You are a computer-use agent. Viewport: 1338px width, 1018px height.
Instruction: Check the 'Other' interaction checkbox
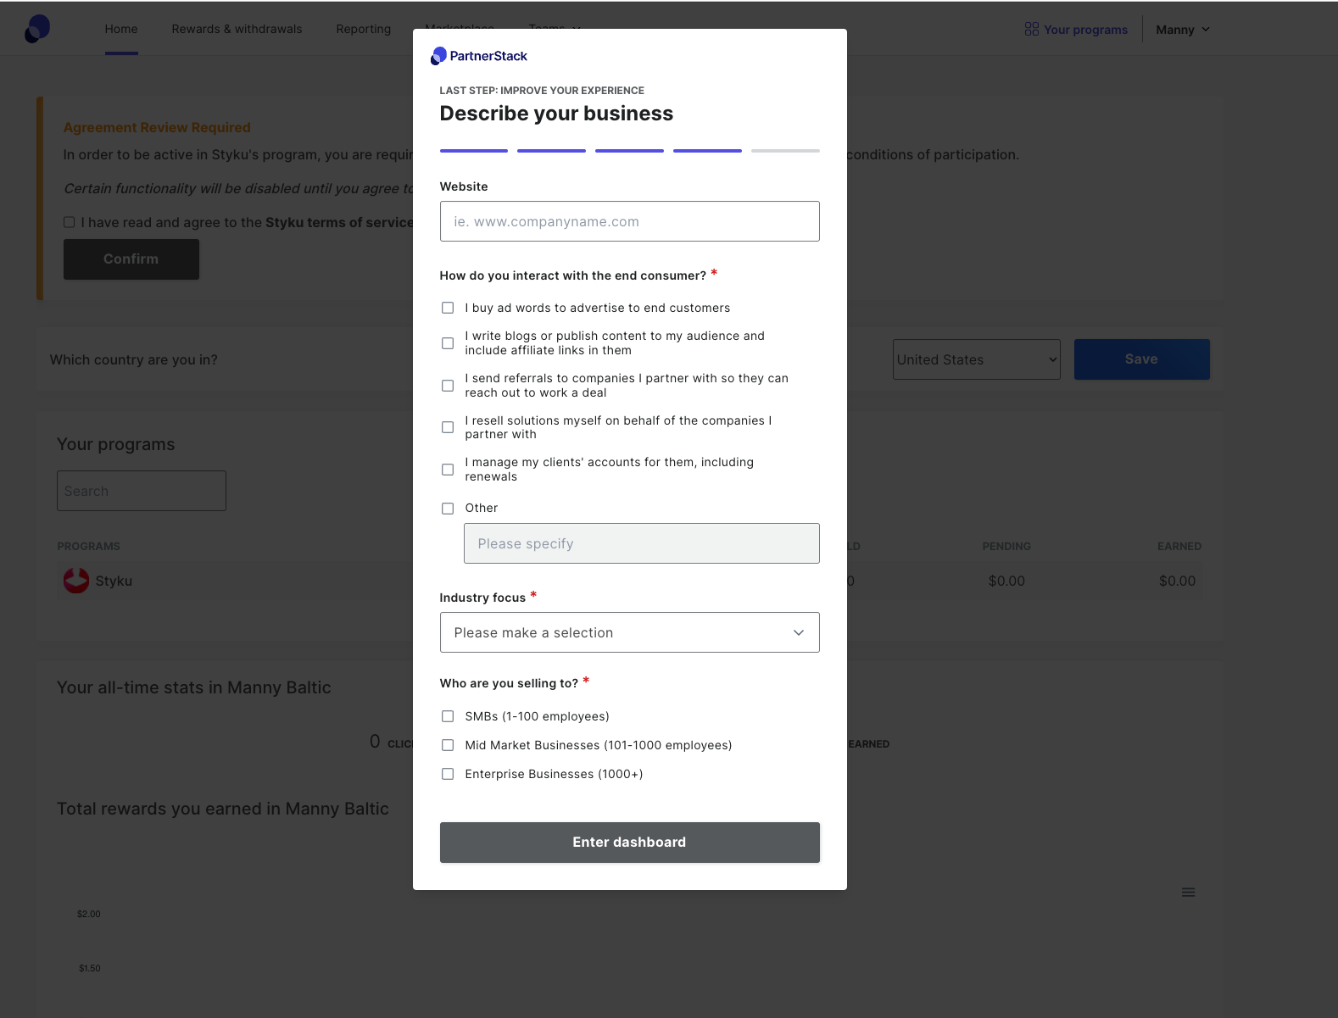[448, 509]
